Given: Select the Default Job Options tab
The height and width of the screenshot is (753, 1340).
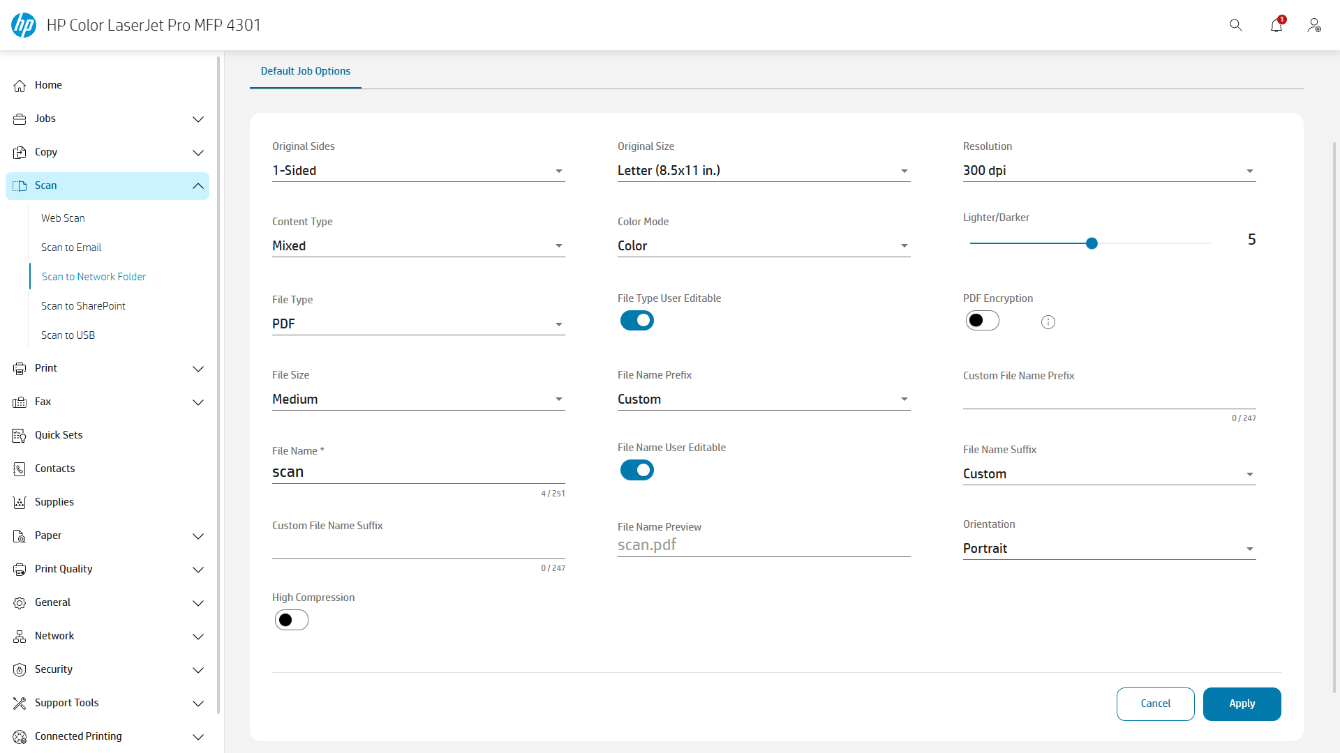Looking at the screenshot, I should pyautogui.click(x=306, y=71).
